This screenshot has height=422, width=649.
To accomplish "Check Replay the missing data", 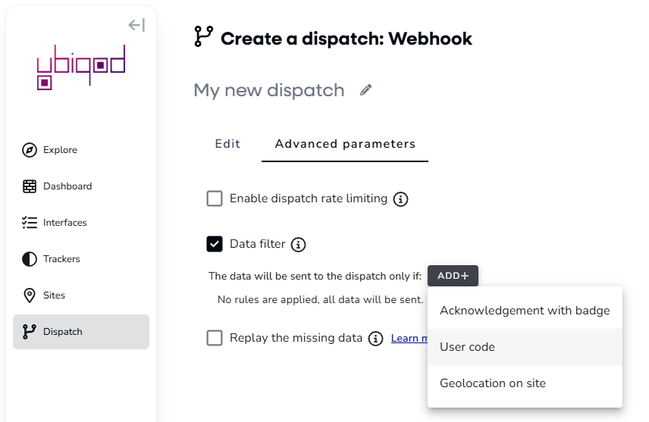I will [215, 338].
